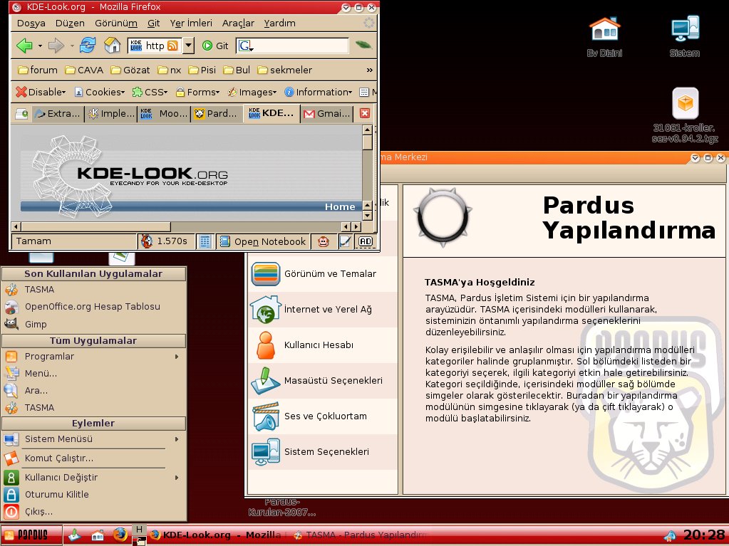Choose Komut Çalıştır... from menu
Image resolution: width=729 pixels, height=546 pixels.
(x=94, y=458)
